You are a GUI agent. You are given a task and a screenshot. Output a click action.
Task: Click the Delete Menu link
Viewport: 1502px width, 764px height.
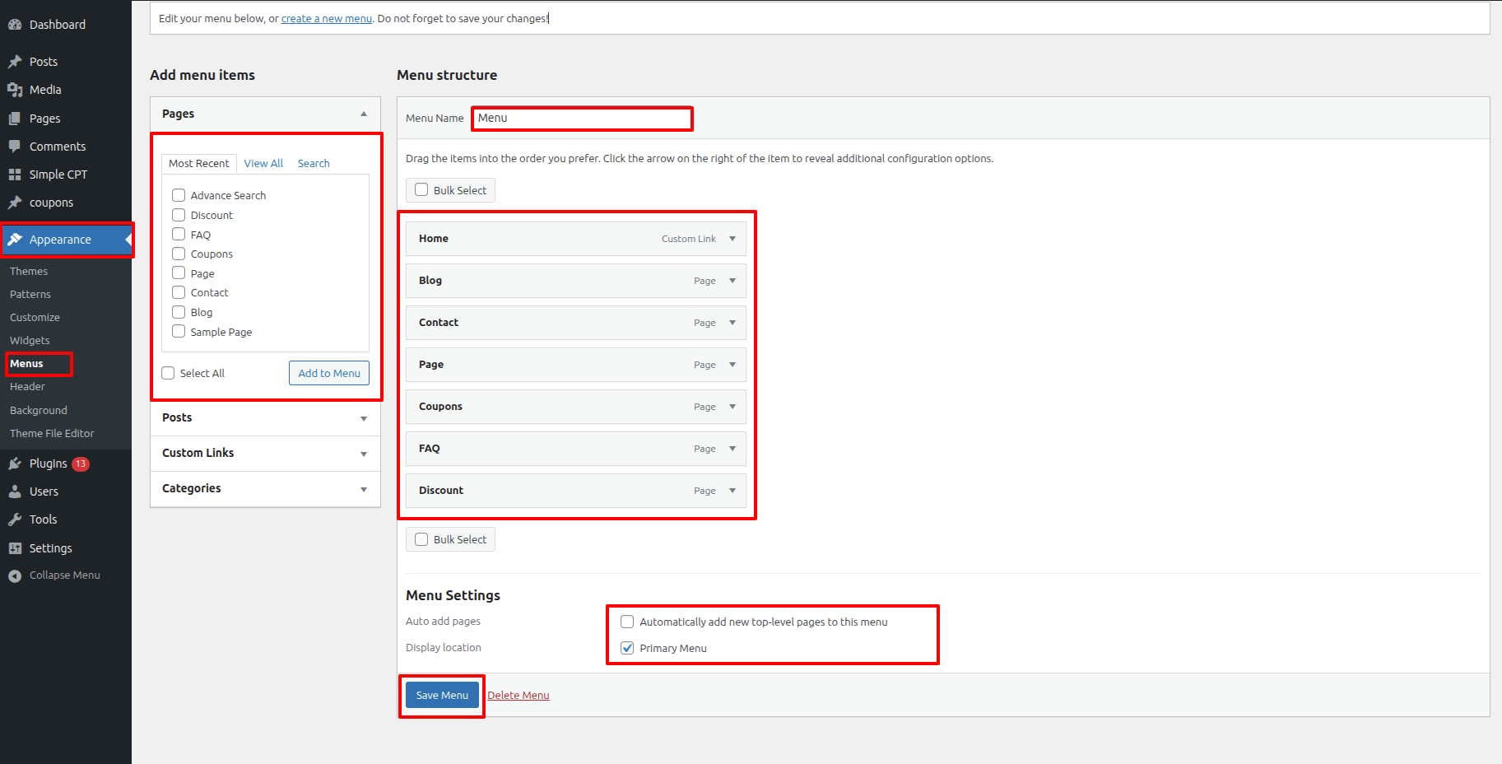coord(518,695)
